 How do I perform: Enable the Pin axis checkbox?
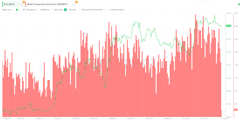78,10
